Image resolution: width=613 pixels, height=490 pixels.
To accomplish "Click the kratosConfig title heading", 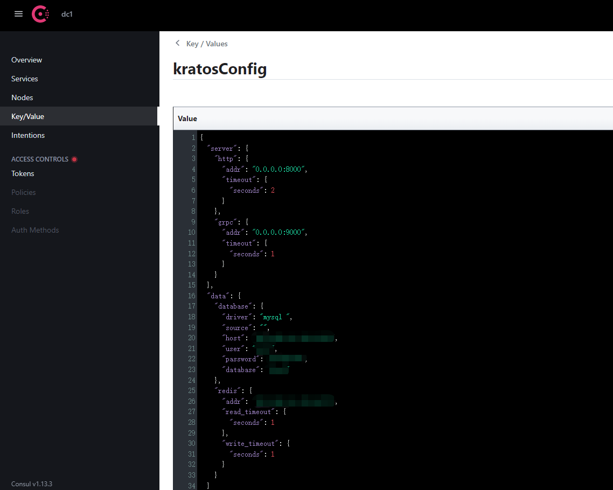I will coord(220,69).
